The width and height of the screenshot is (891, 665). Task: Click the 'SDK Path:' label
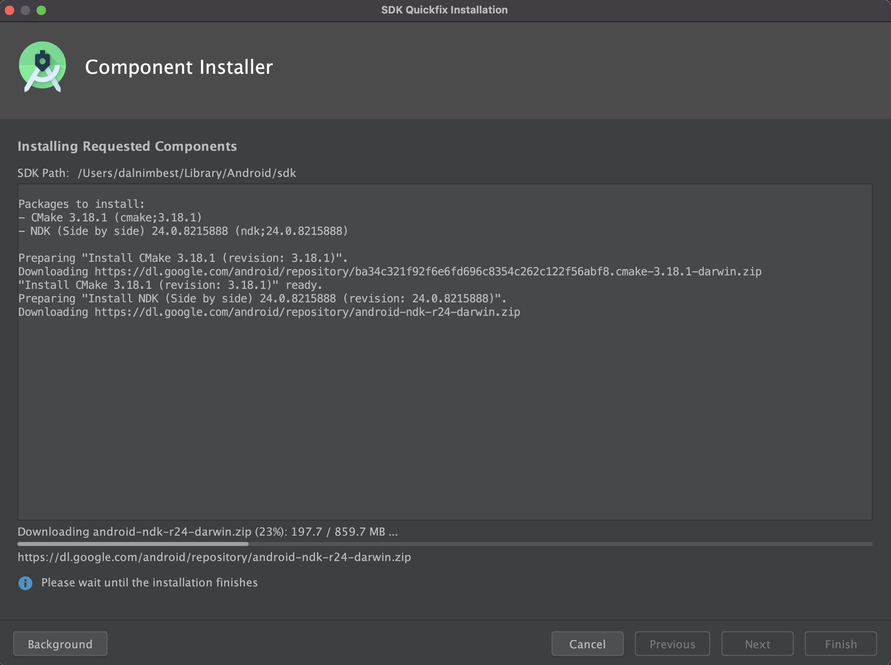pyautogui.click(x=43, y=173)
